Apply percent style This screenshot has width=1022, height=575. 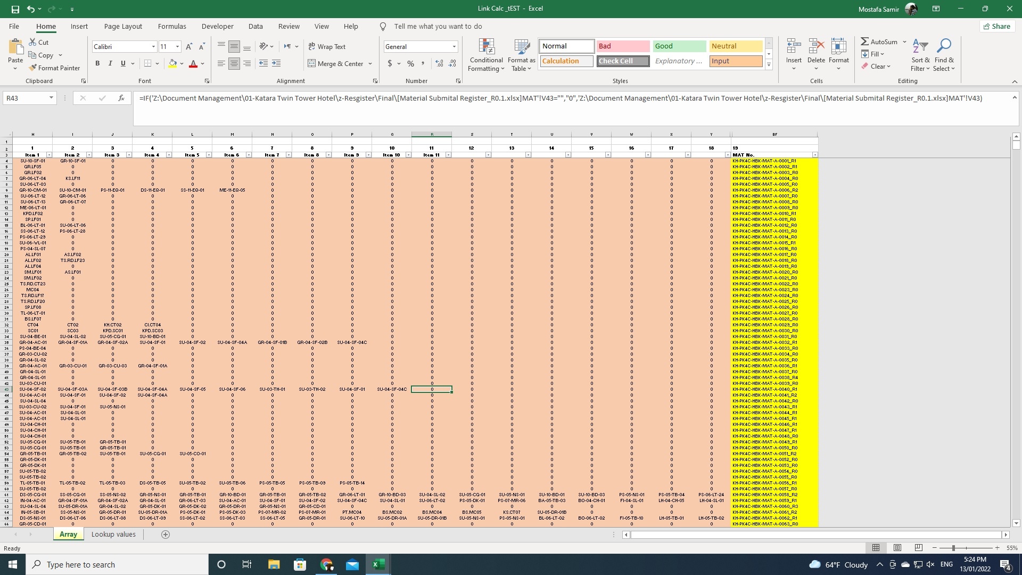click(410, 63)
